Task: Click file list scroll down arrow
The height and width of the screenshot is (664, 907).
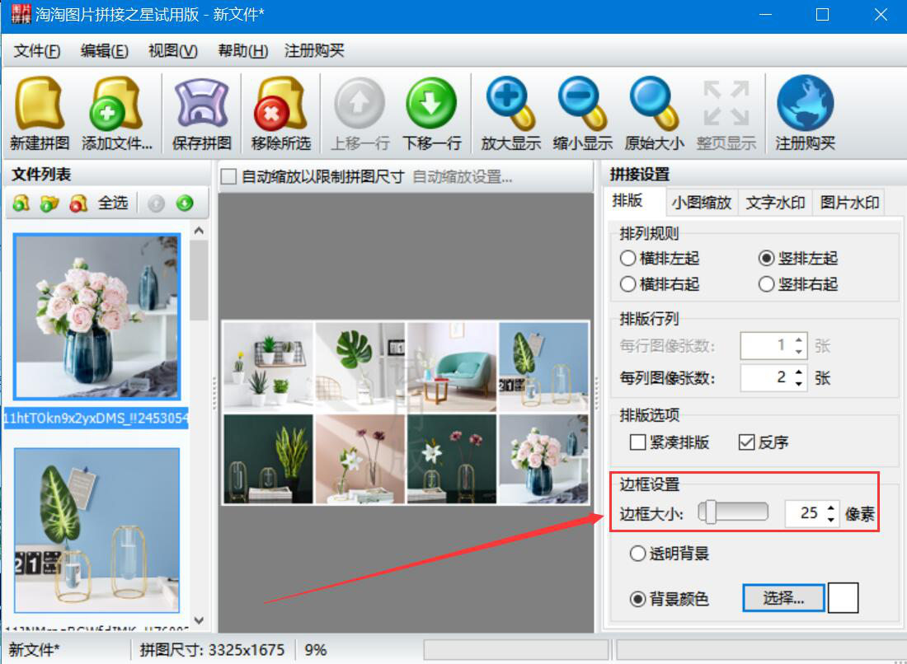Action: click(x=199, y=620)
